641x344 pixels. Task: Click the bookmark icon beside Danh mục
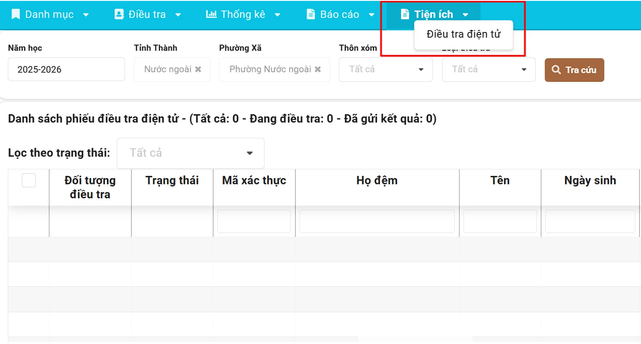point(16,14)
